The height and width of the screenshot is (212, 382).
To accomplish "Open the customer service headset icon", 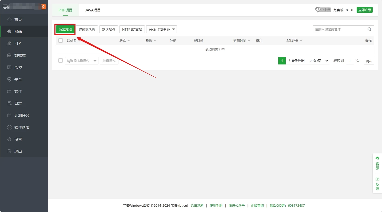I will pos(377,158).
